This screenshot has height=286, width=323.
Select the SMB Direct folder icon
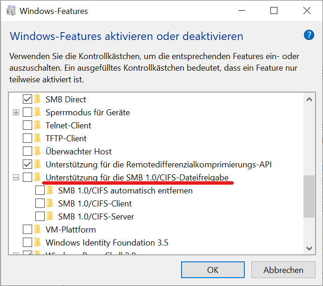coord(37,99)
